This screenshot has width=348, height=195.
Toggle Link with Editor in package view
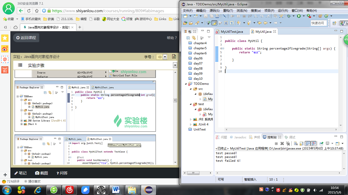[194, 38]
